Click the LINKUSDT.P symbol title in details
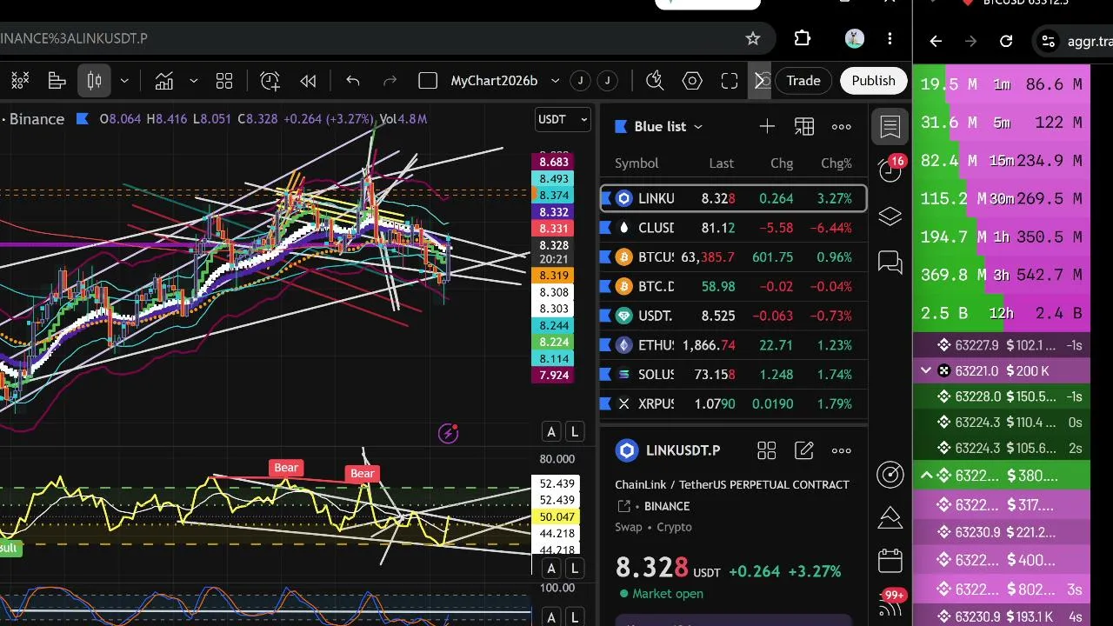Screen dimensions: 1113x626 [683, 450]
